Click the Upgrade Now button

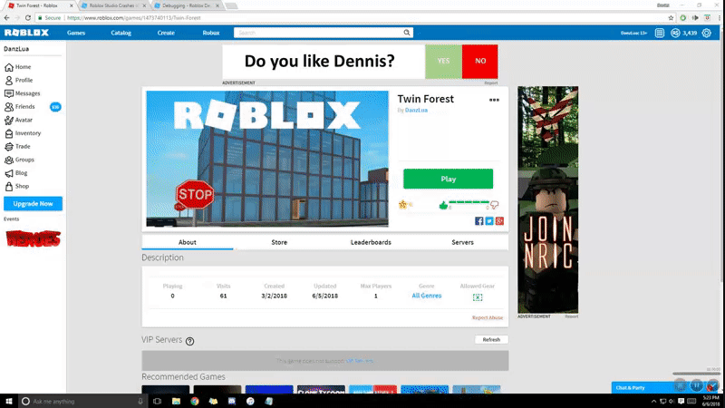[33, 203]
